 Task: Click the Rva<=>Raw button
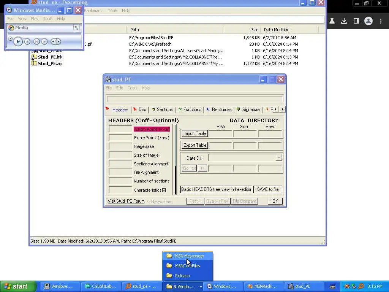218,201
